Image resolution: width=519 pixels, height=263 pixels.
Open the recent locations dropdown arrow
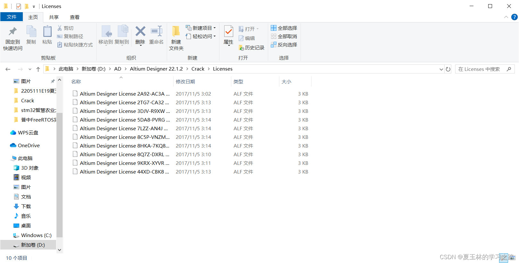[30, 69]
